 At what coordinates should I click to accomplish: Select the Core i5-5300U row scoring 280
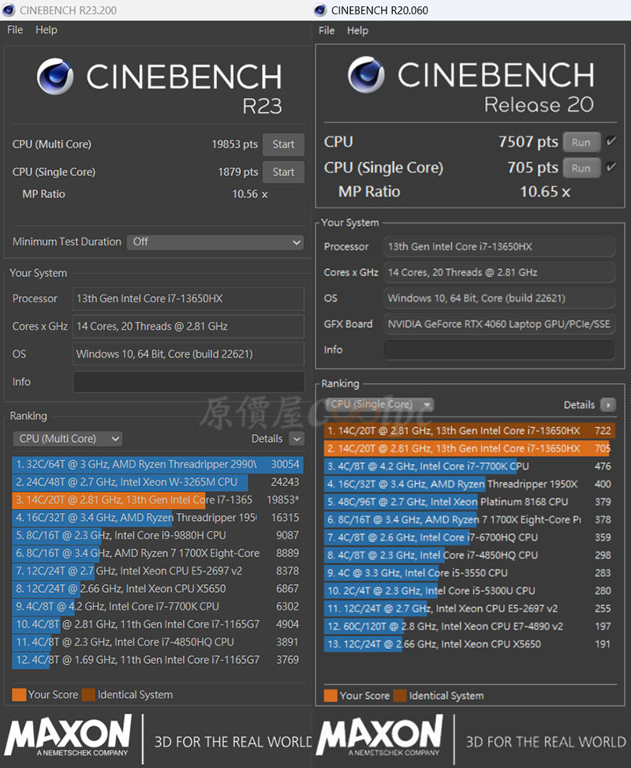pos(469,591)
